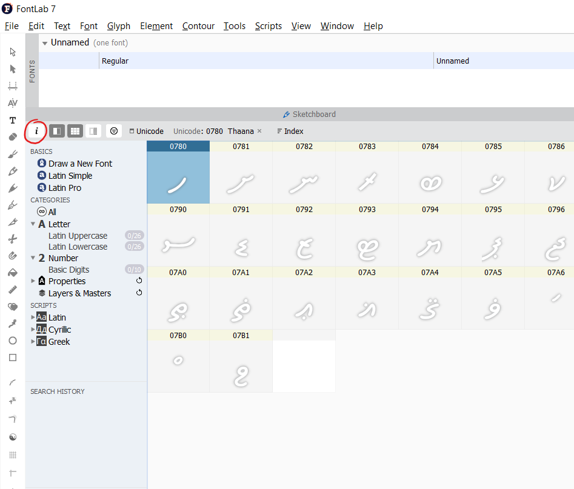Select the Rapid tool
This screenshot has height=489, width=574.
point(13,188)
